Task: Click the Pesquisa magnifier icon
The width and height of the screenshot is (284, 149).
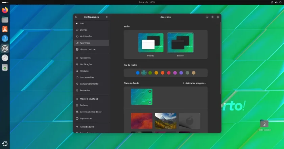Action: point(77,71)
